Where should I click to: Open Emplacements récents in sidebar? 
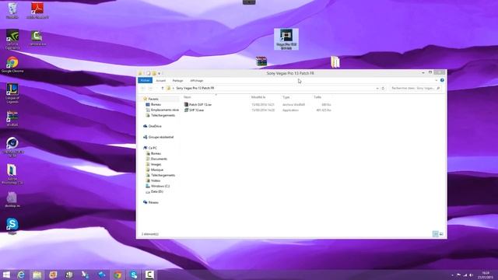pyautogui.click(x=163, y=110)
